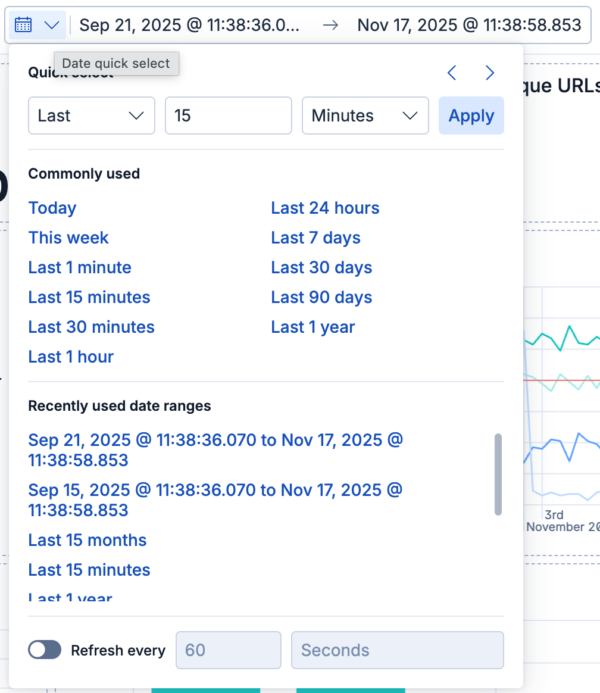The height and width of the screenshot is (693, 600).
Task: Click the refresh interval field showing 60
Action: tap(228, 650)
